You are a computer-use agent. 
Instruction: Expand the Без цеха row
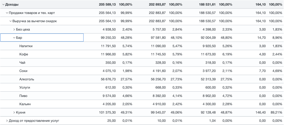point(14,30)
